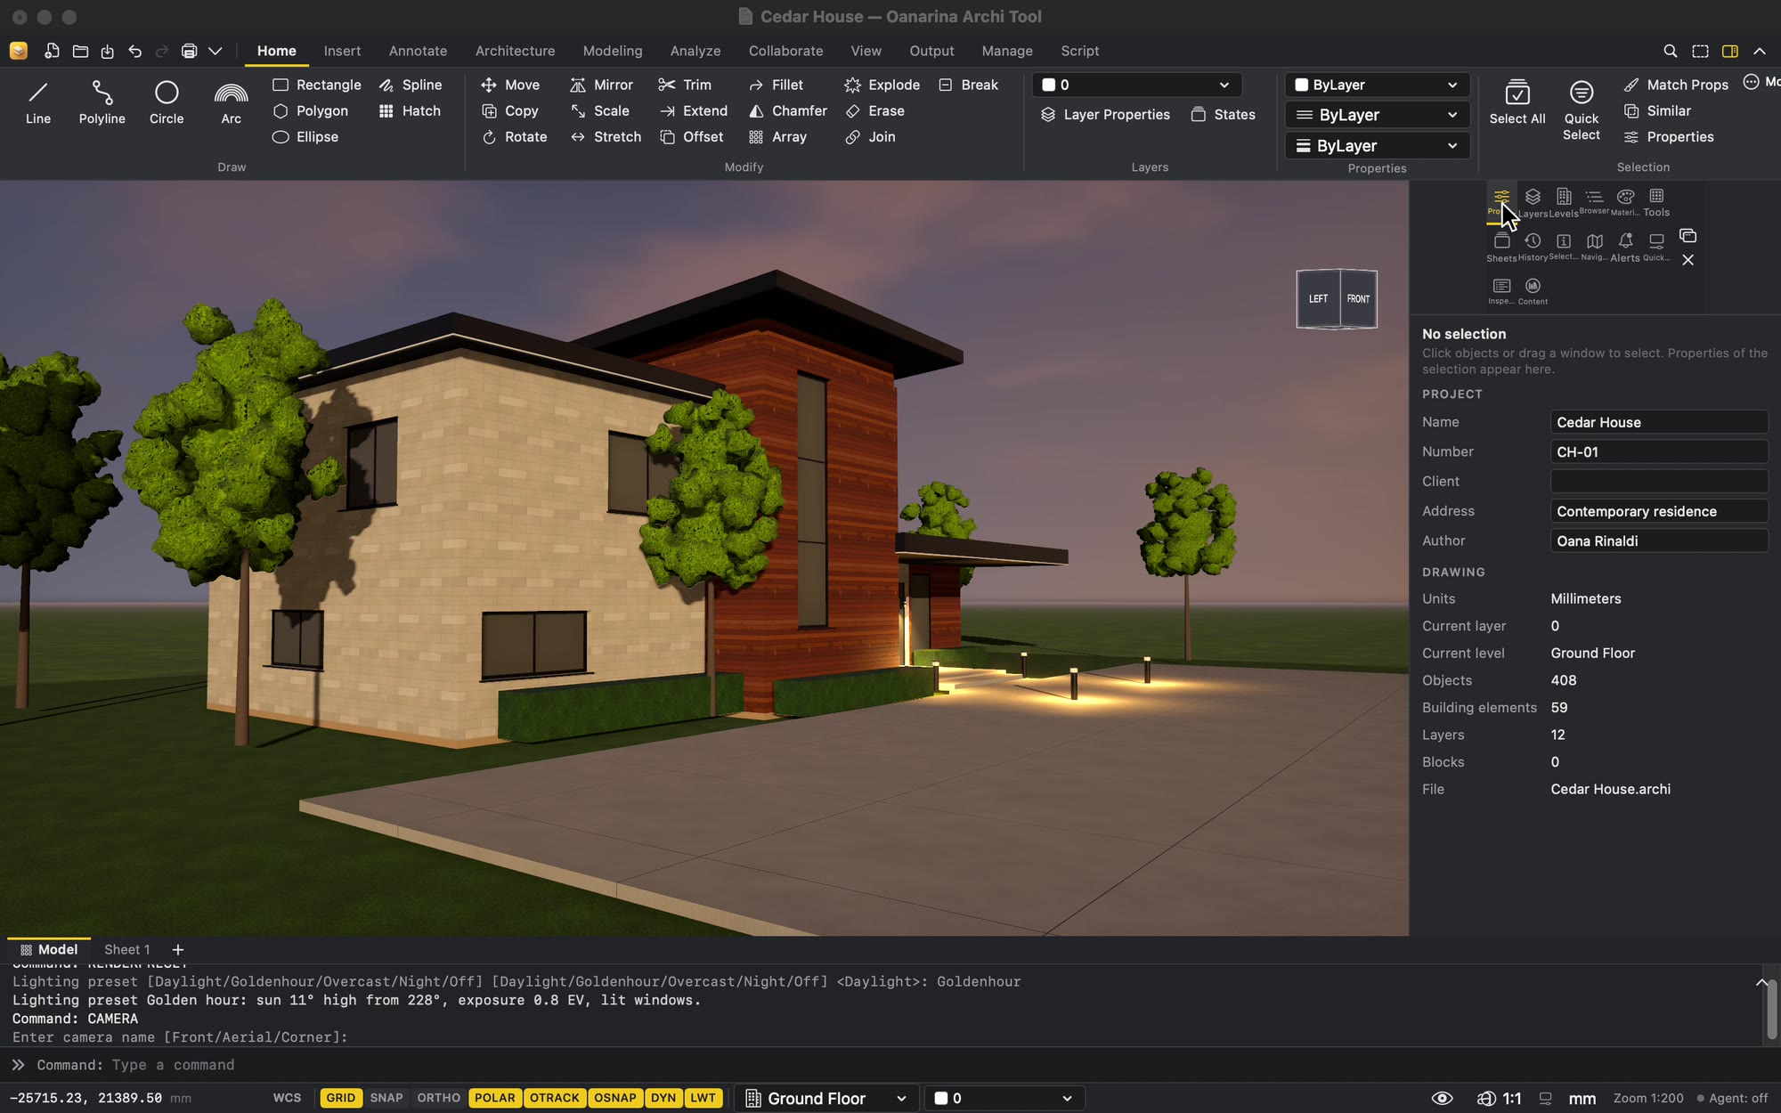Choose the Mirror modify tool
1781x1113 pixels.
601,85
